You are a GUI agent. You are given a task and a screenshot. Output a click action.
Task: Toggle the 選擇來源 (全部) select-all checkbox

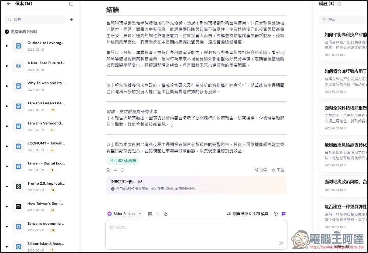pyautogui.click(x=7, y=32)
